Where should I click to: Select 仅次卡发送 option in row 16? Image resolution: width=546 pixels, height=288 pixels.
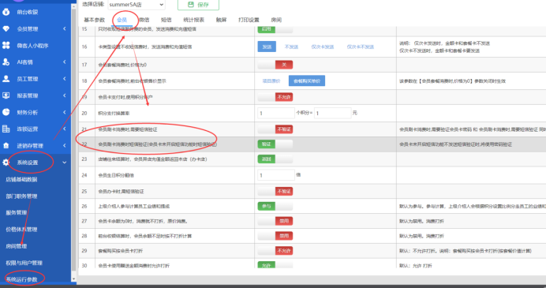[323, 47]
